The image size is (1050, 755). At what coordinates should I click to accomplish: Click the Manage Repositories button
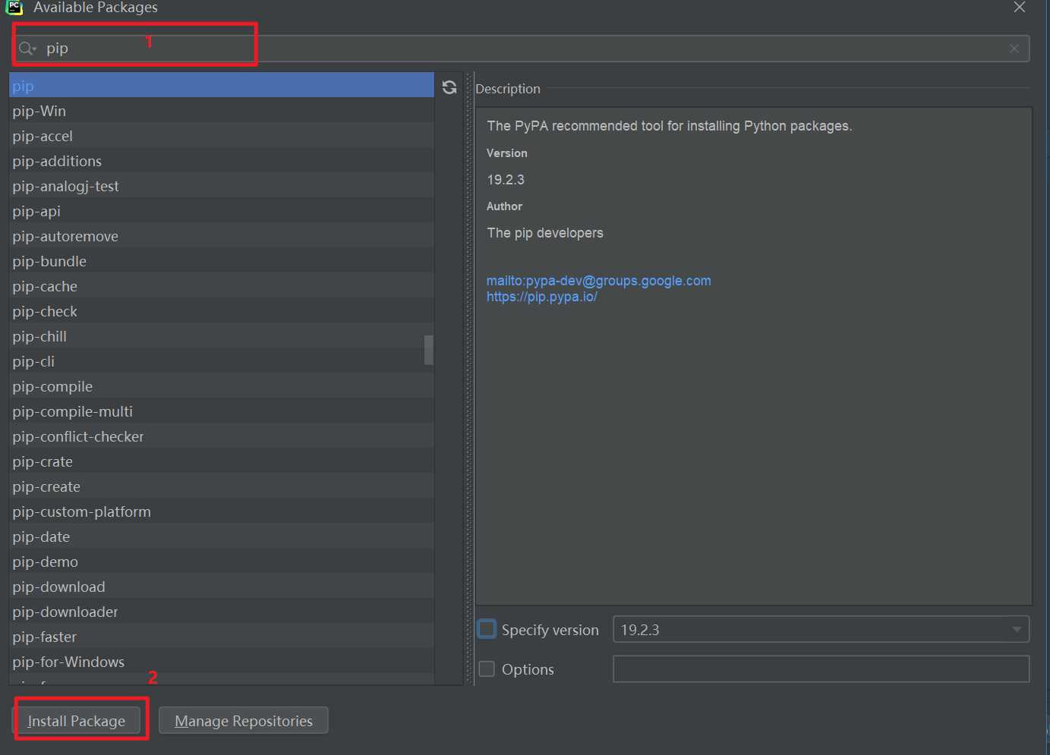coord(244,721)
